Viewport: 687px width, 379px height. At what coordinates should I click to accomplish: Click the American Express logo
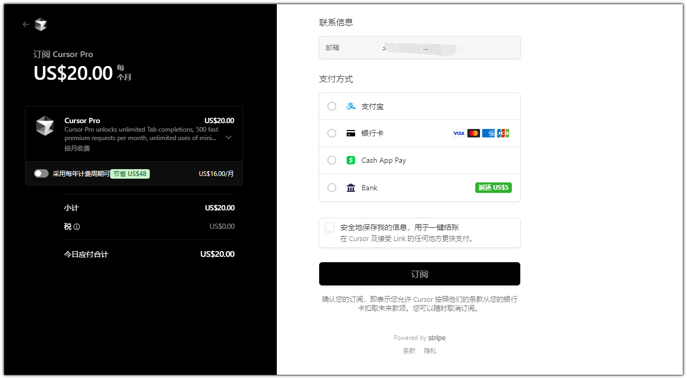tap(489, 133)
